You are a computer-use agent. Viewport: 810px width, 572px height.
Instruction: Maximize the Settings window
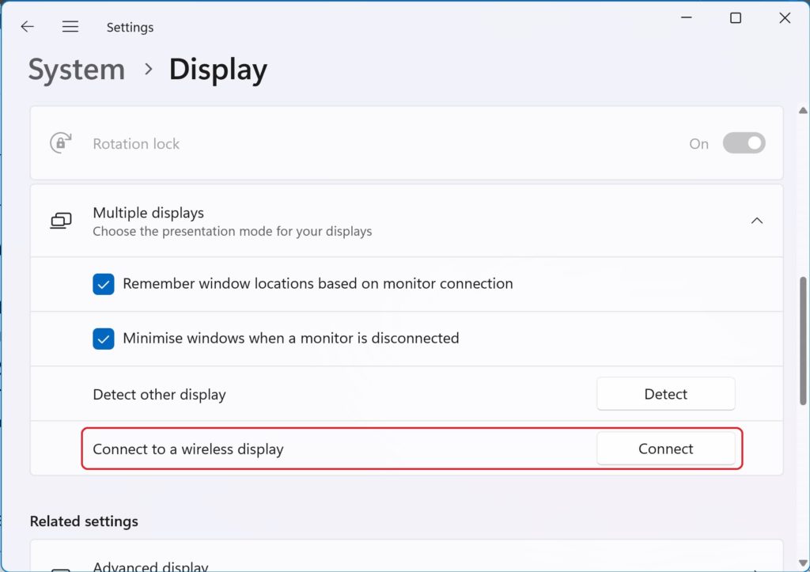tap(736, 18)
